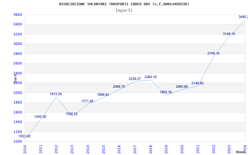Viewport: 248px width, 155px height.
Task: Click the 1000 value on the Euro axis
Action: pyautogui.click(x=17, y=142)
